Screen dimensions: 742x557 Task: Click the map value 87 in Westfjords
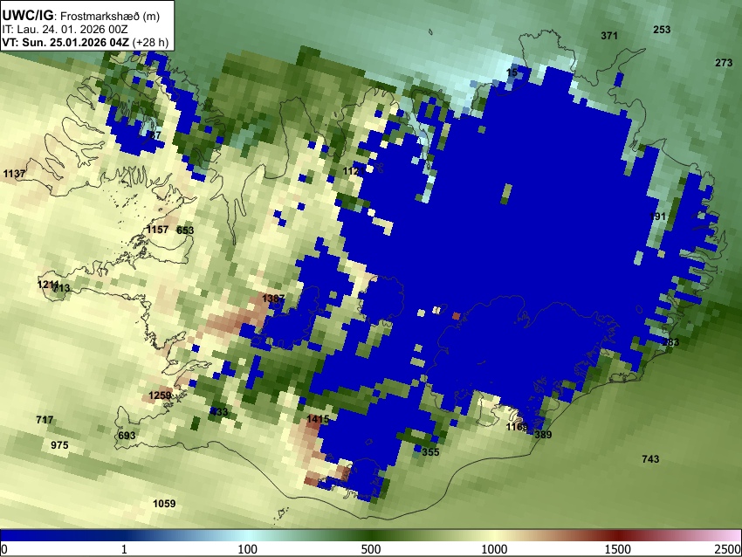pyautogui.click(x=155, y=134)
